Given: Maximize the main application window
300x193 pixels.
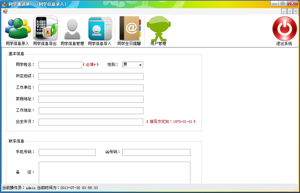Looking at the screenshot, I should (283, 4).
